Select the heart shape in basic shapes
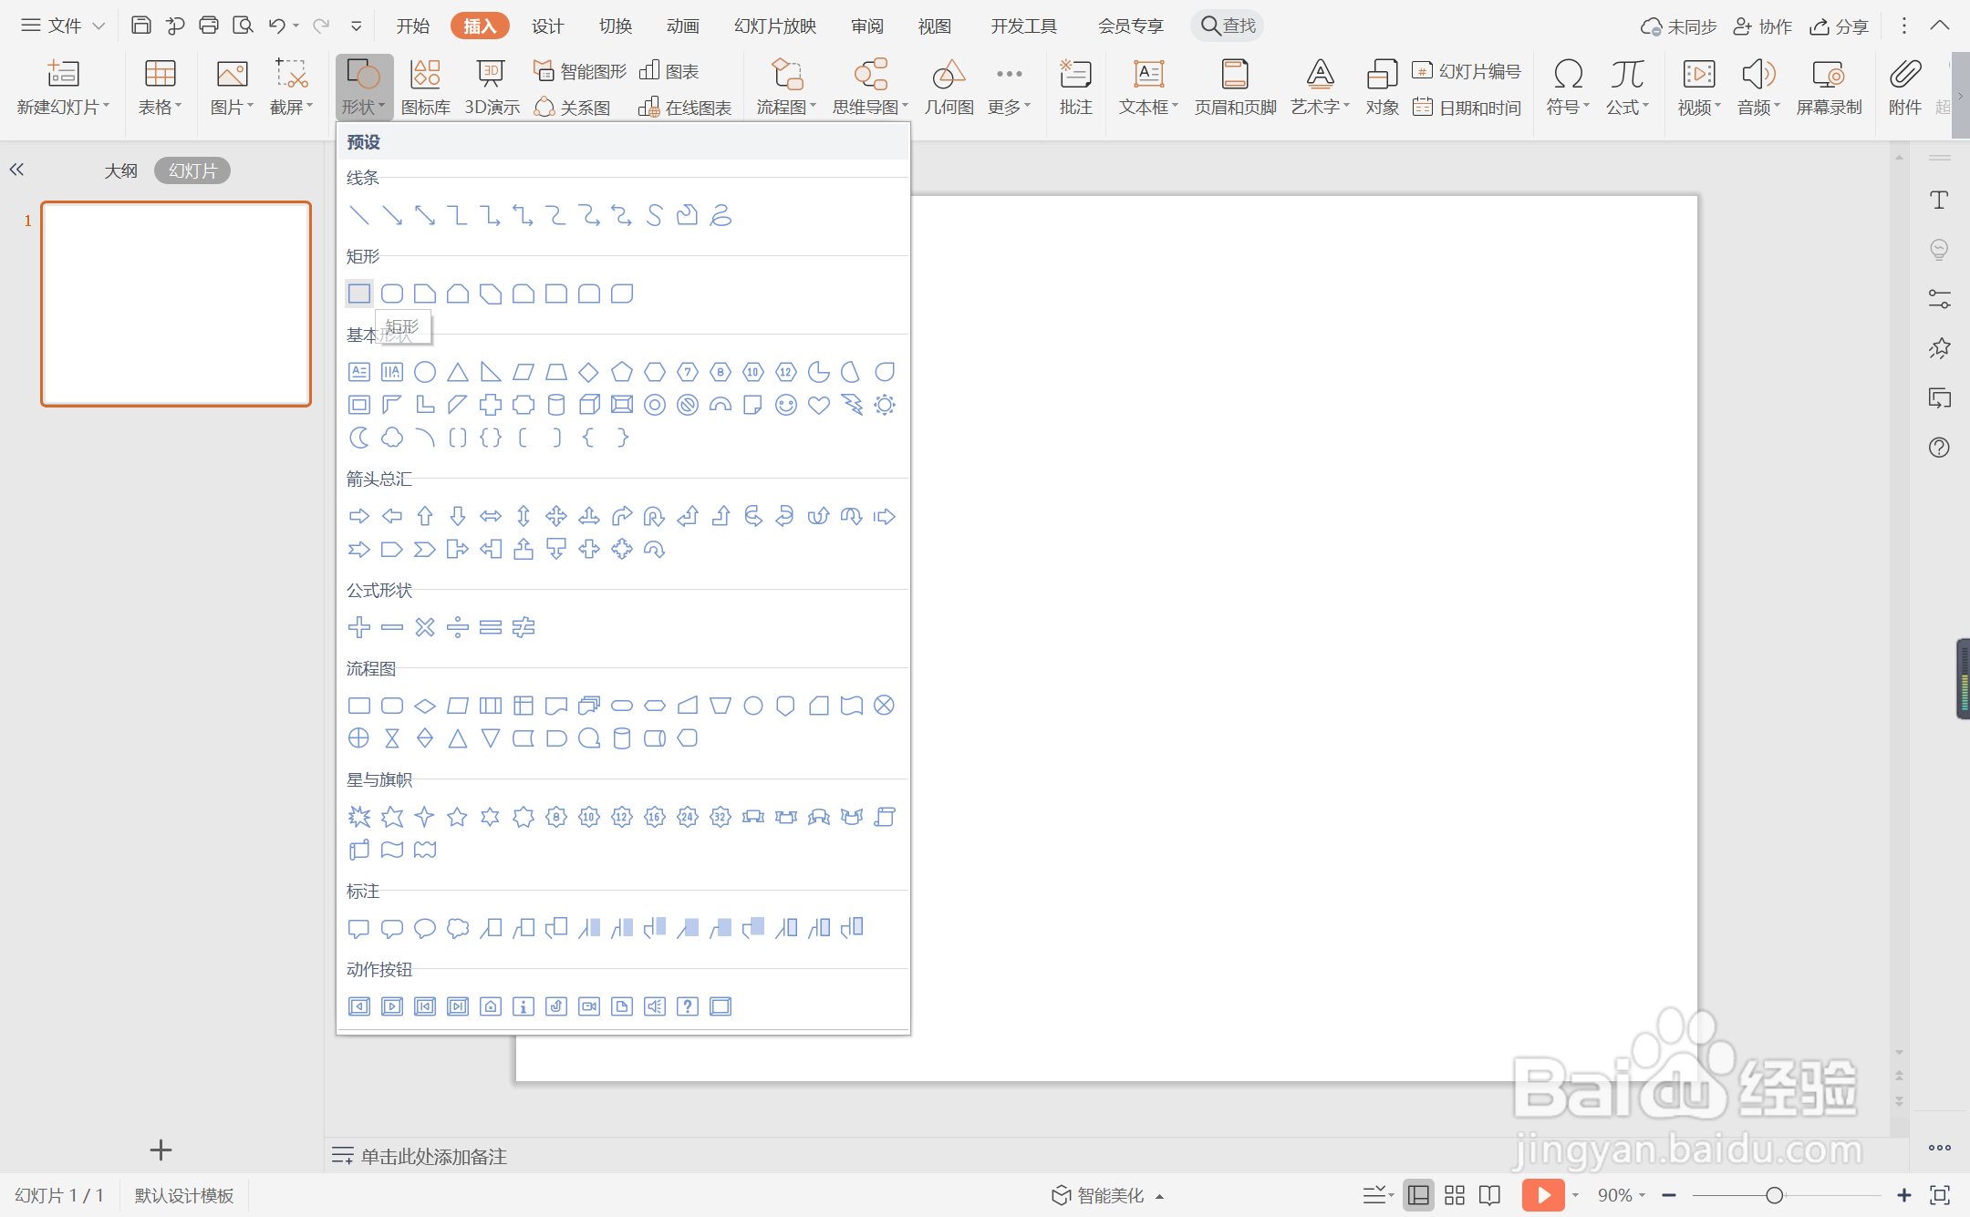The height and width of the screenshot is (1217, 1970). click(818, 405)
